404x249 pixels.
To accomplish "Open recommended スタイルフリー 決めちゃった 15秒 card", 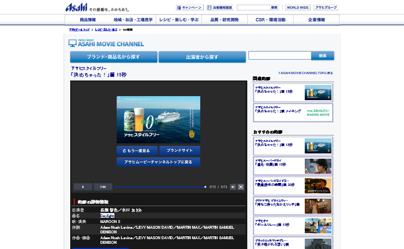I will [x=293, y=146].
